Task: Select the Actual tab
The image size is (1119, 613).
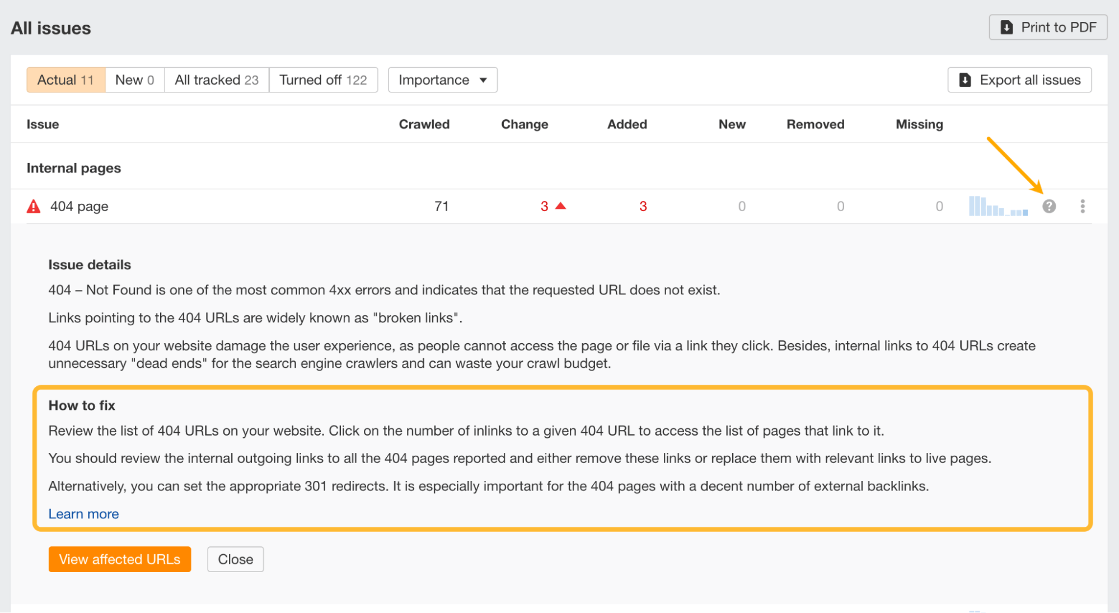Action: (x=65, y=79)
